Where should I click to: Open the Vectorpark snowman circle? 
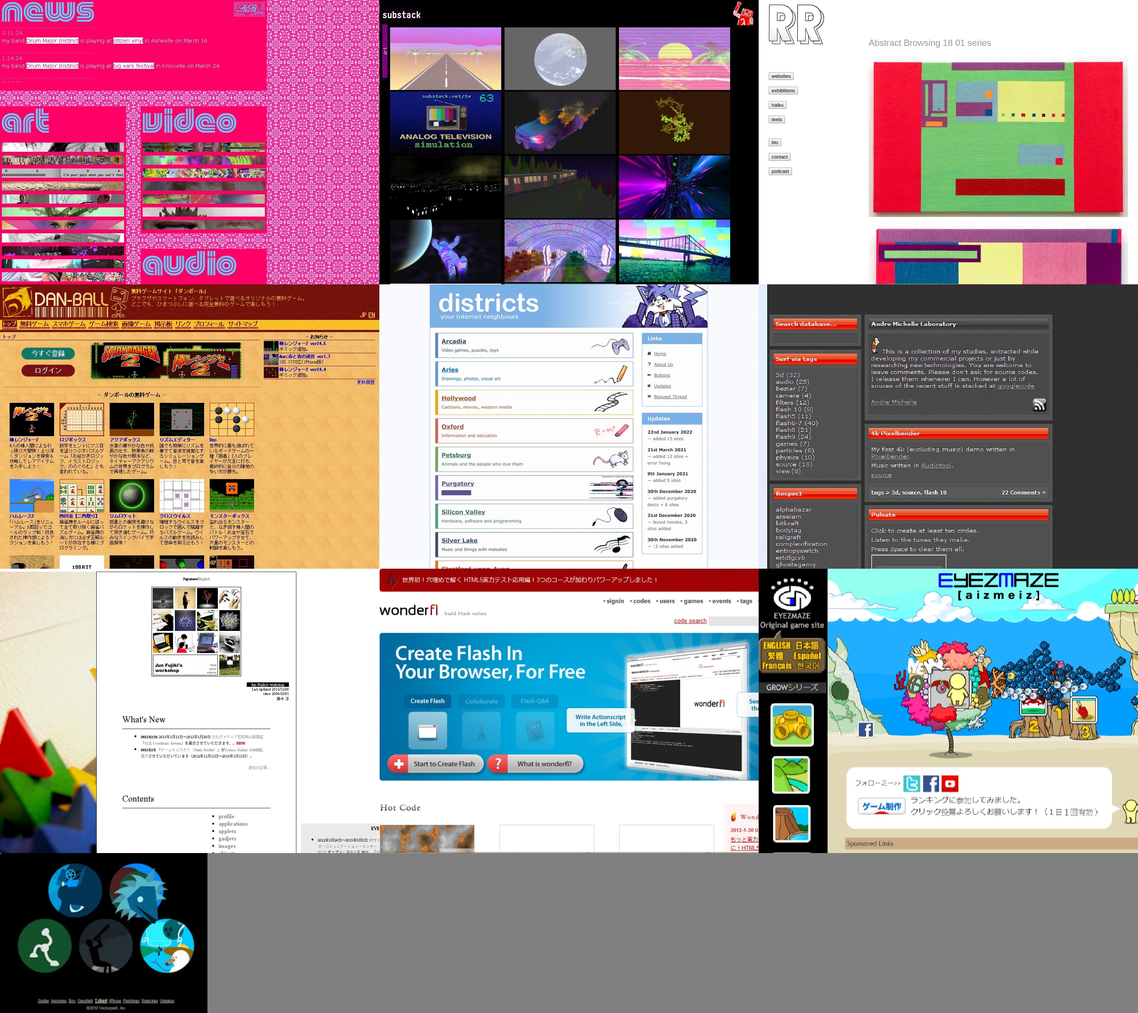pos(167,946)
